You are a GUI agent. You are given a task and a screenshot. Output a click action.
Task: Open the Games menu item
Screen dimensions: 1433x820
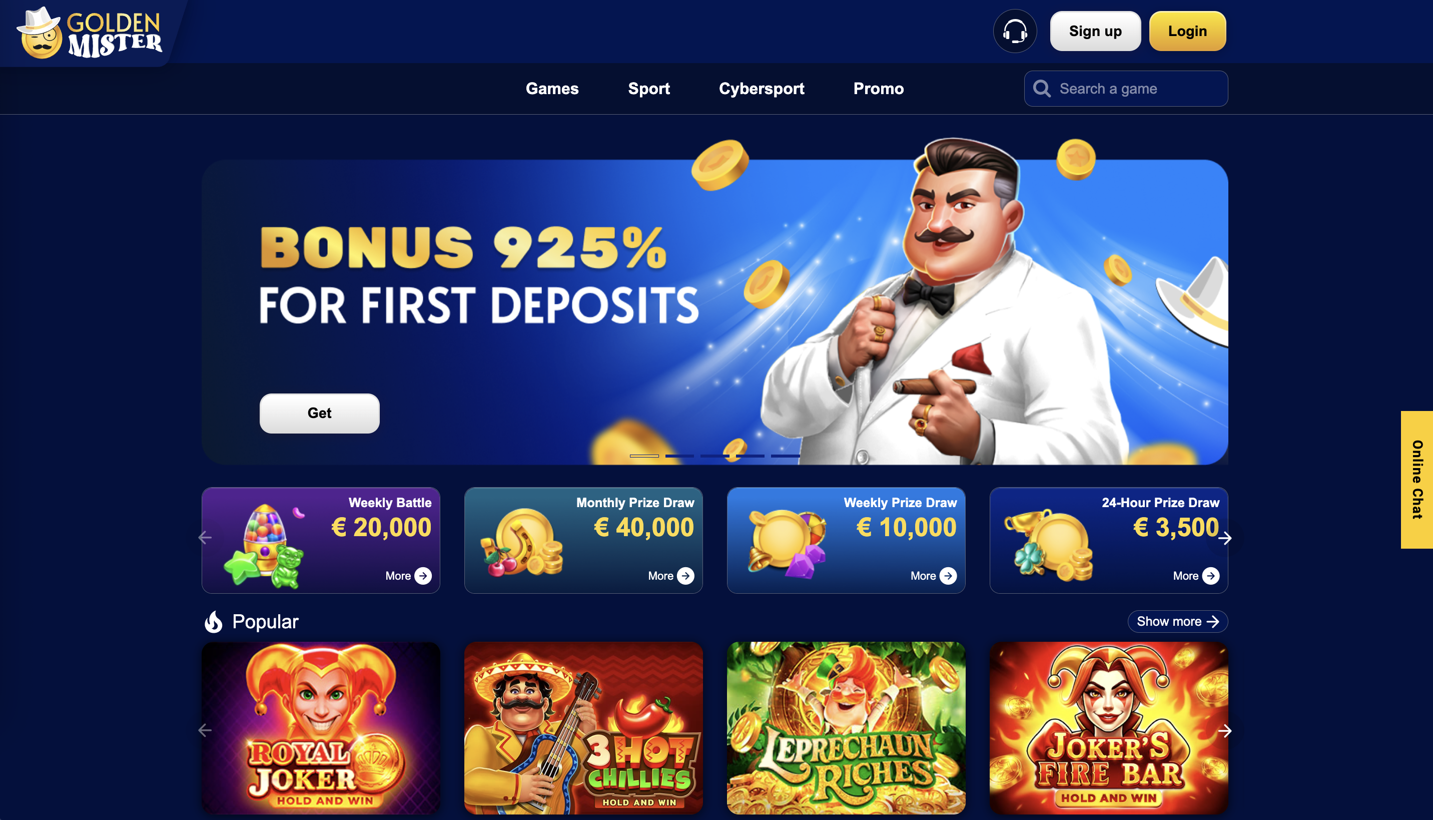(552, 89)
